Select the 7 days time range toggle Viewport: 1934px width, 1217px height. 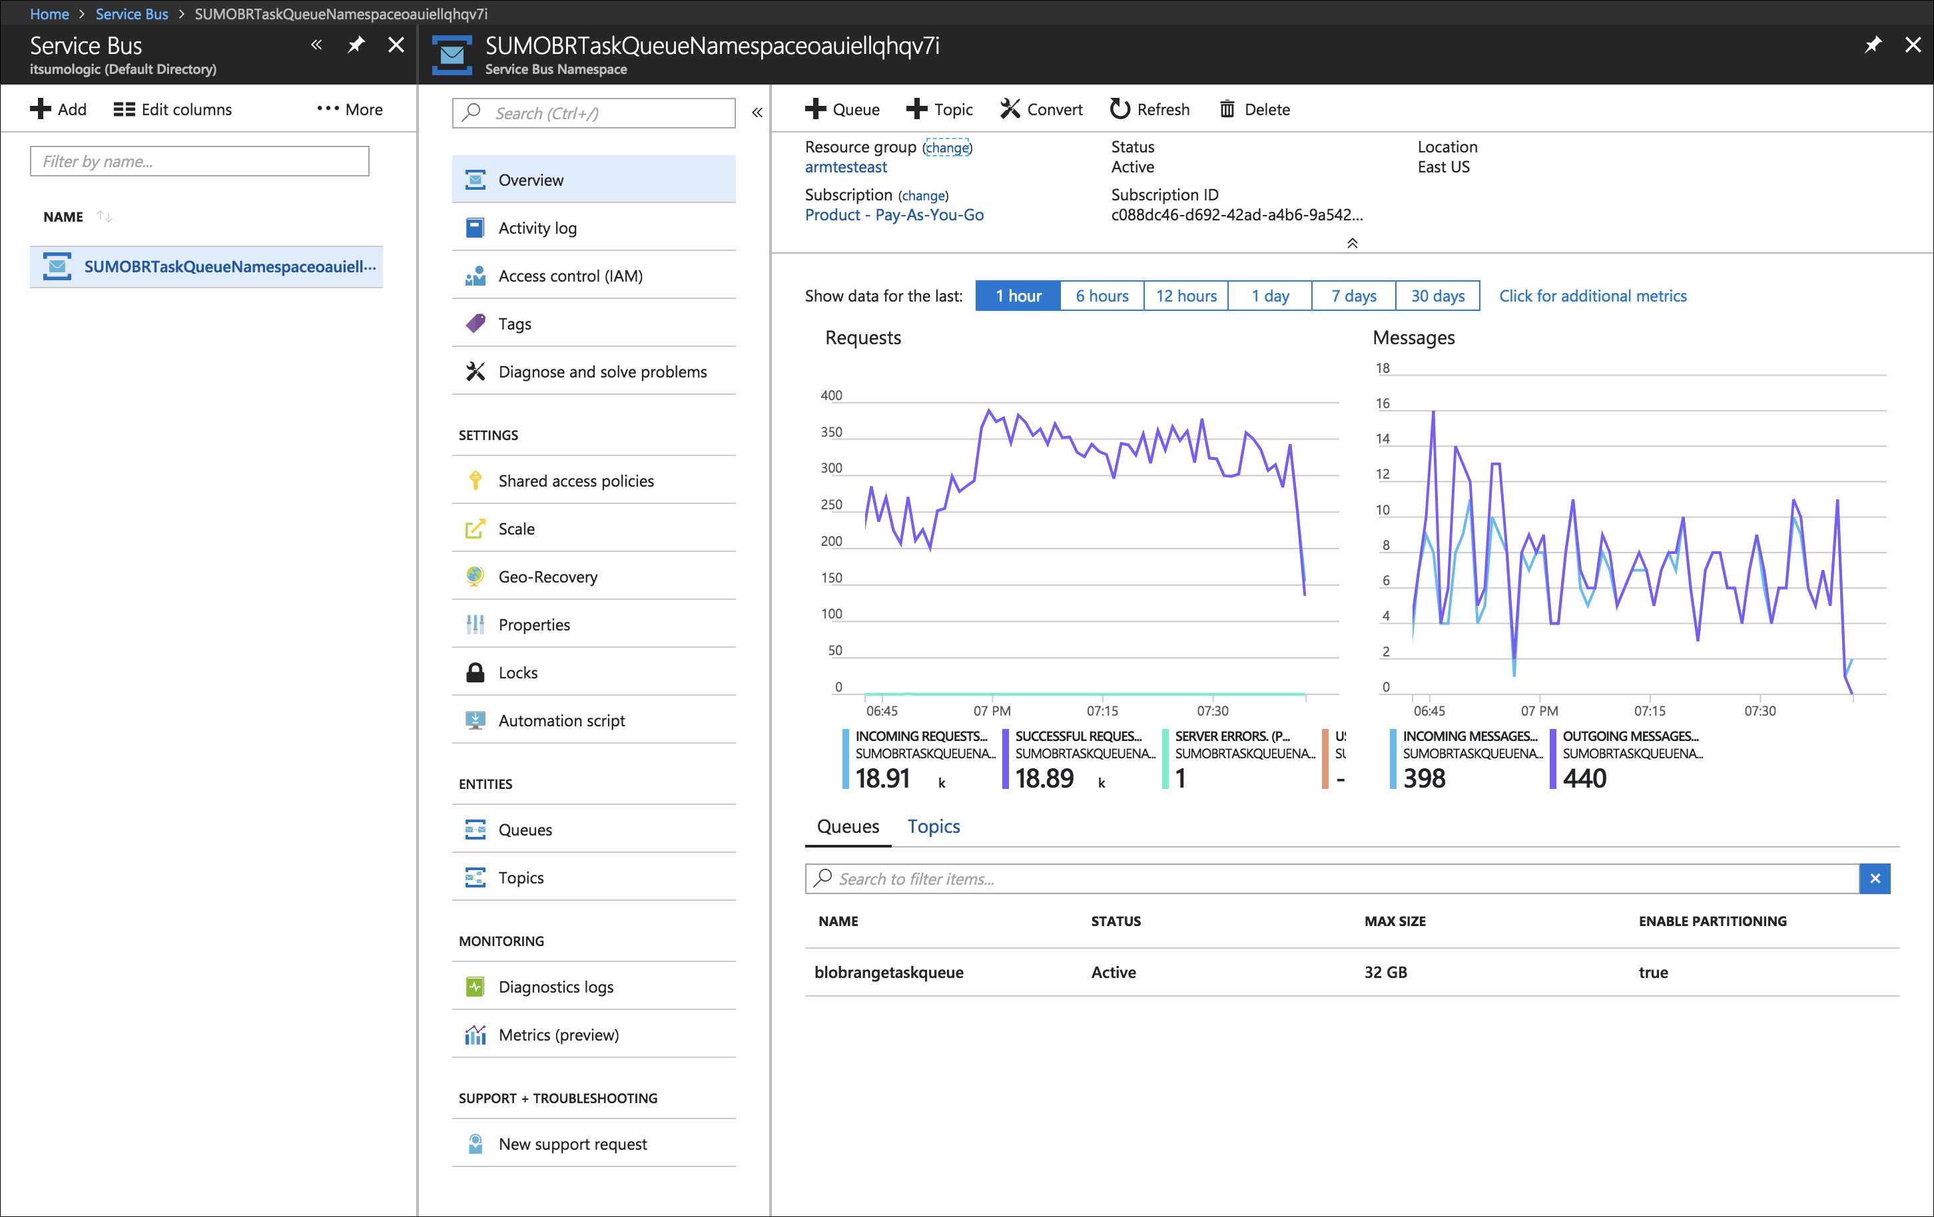(1352, 294)
